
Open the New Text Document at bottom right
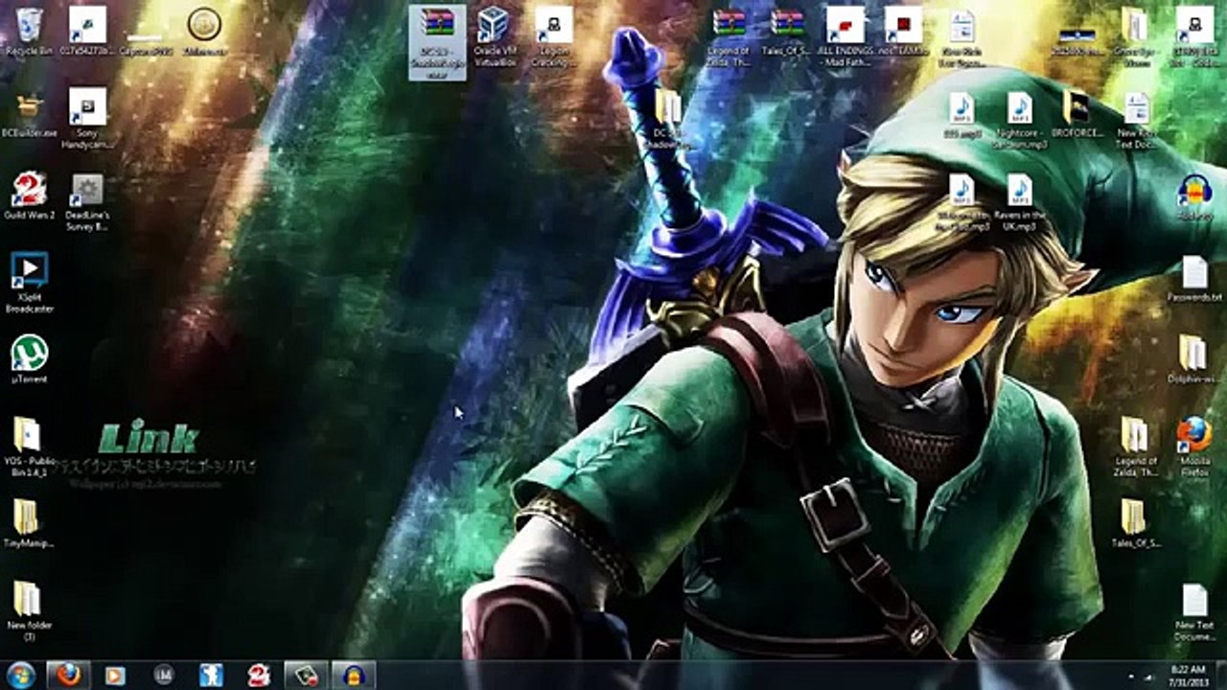click(x=1194, y=611)
